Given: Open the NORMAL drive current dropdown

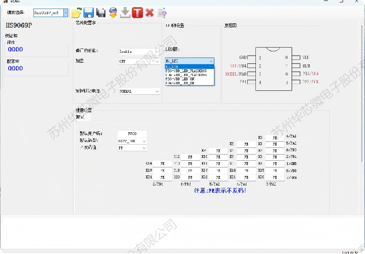Looking at the screenshot, I should [139, 91].
